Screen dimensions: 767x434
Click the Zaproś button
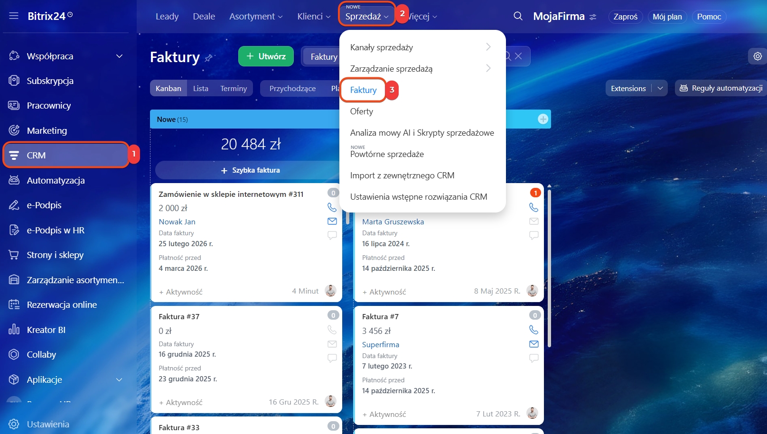point(626,17)
